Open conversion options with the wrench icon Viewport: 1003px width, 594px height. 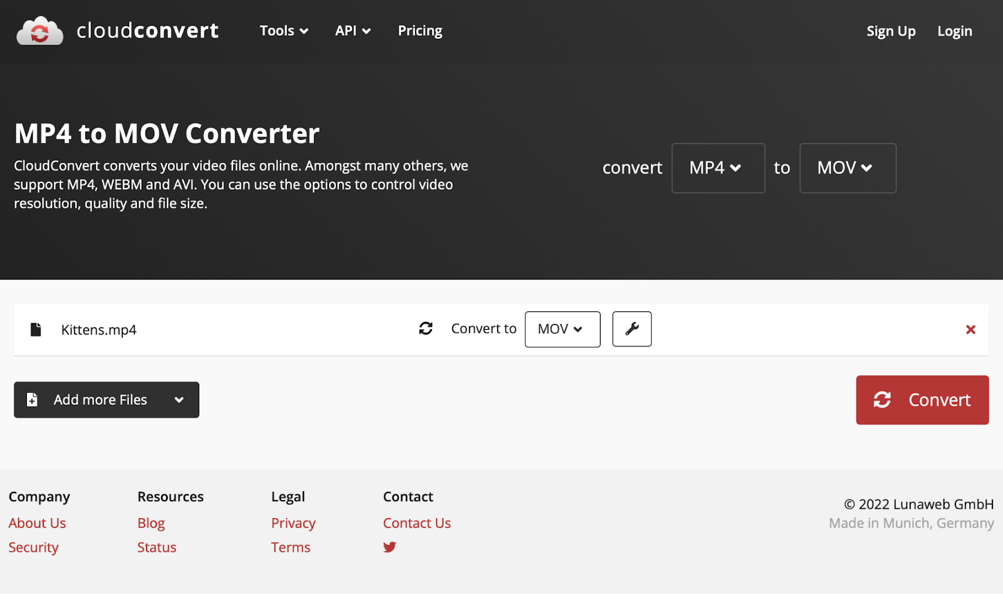[x=632, y=329]
